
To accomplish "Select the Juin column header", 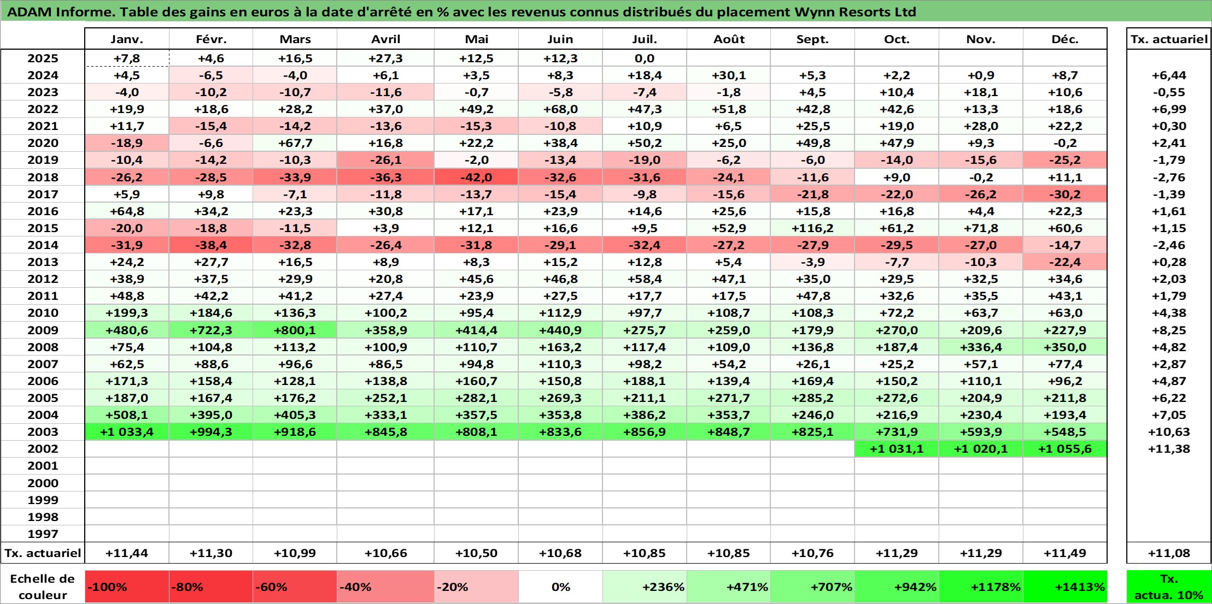I will coord(560,39).
